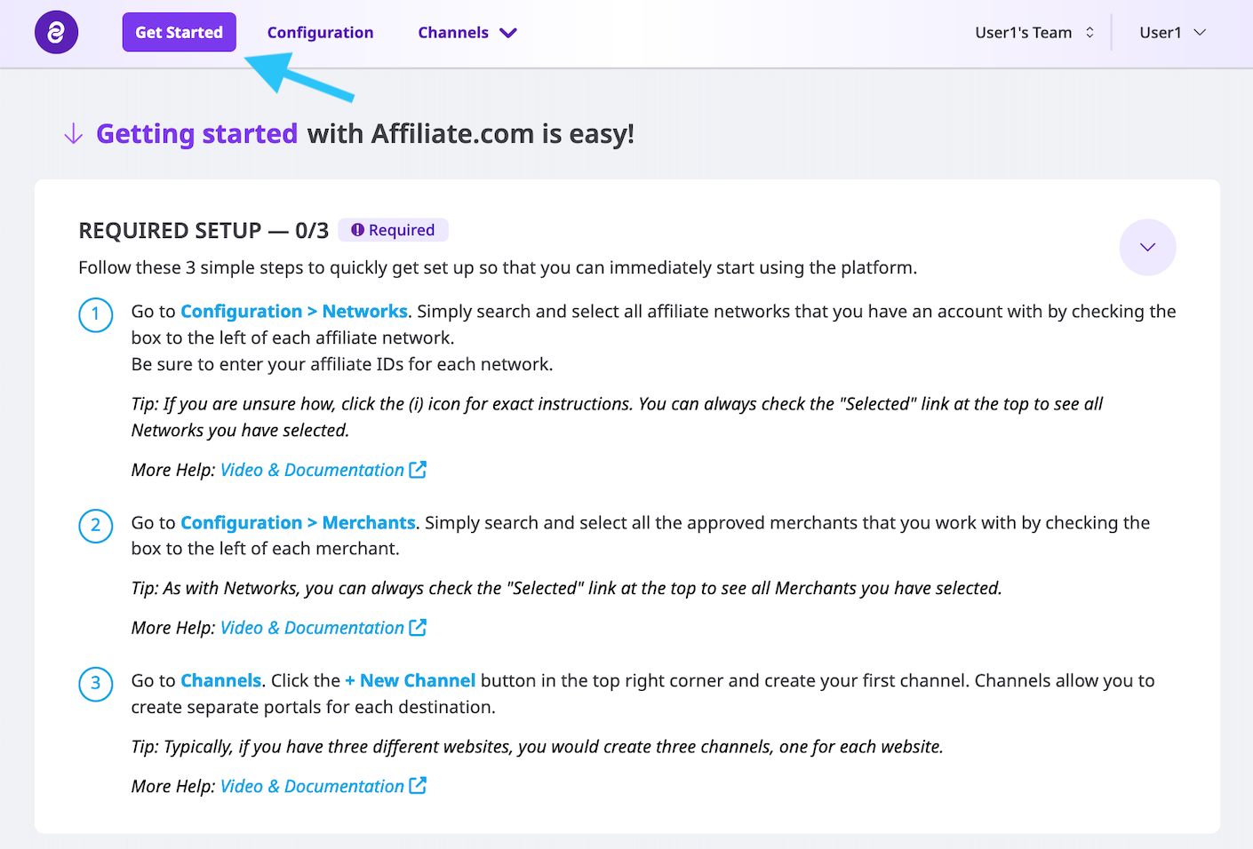Follow the Configuration > Networks link

tap(293, 312)
